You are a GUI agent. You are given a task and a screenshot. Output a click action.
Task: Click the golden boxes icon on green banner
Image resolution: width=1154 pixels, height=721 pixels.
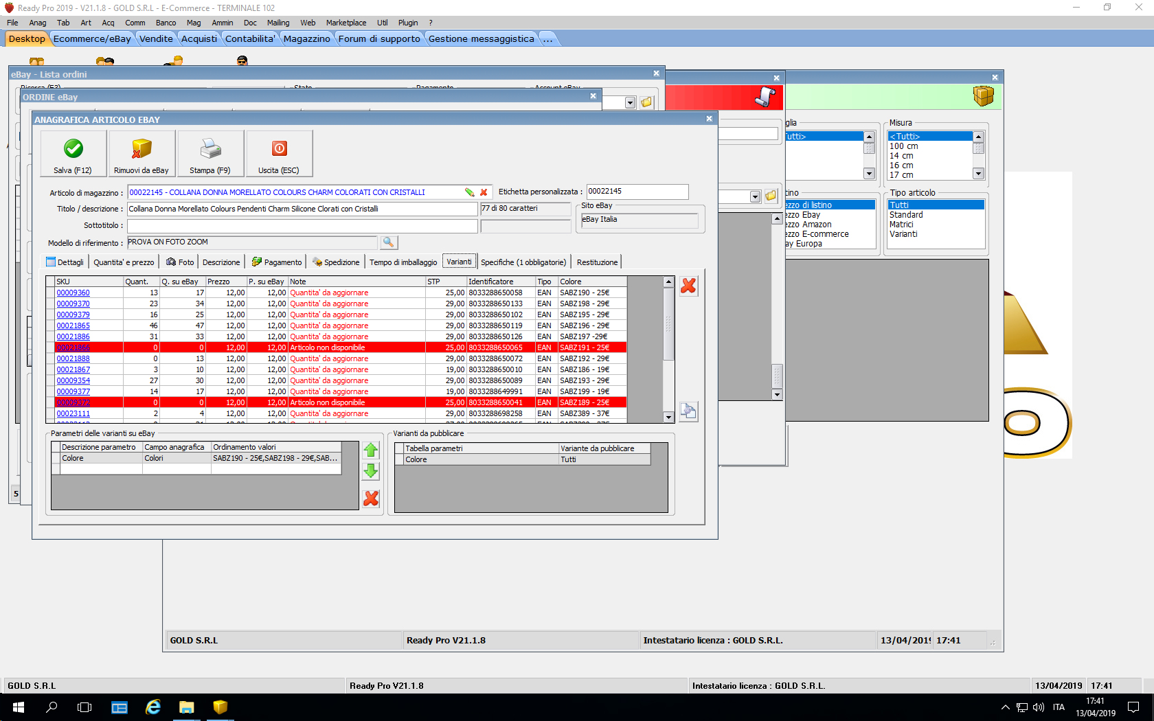click(x=984, y=96)
